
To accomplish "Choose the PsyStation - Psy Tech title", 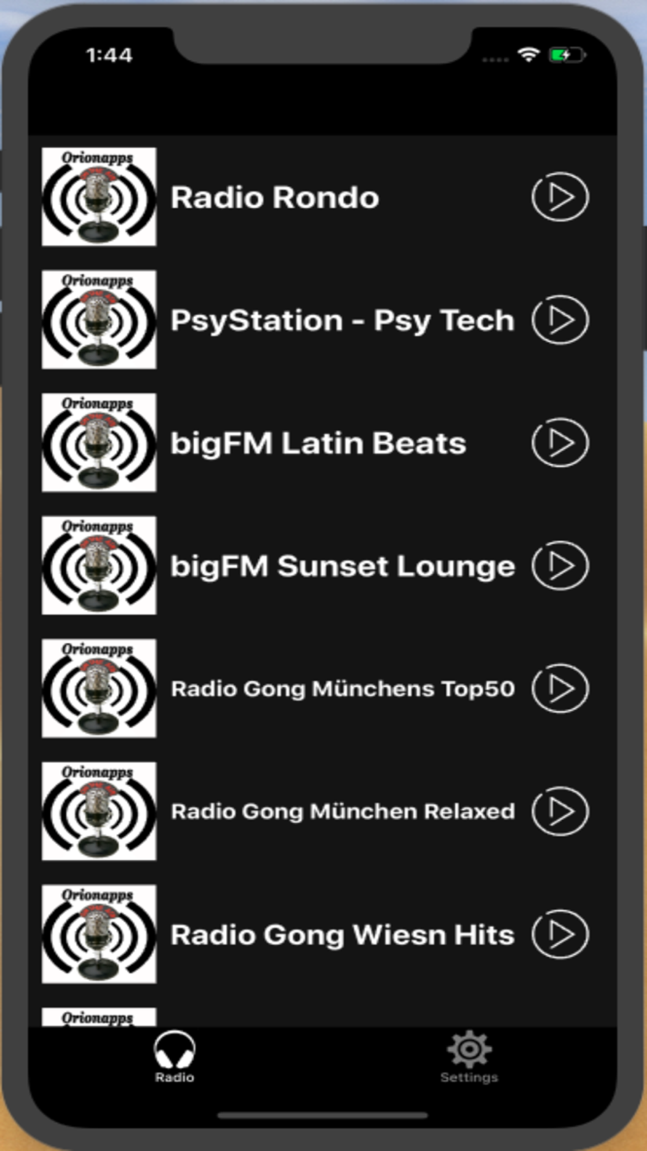I will pyautogui.click(x=343, y=322).
